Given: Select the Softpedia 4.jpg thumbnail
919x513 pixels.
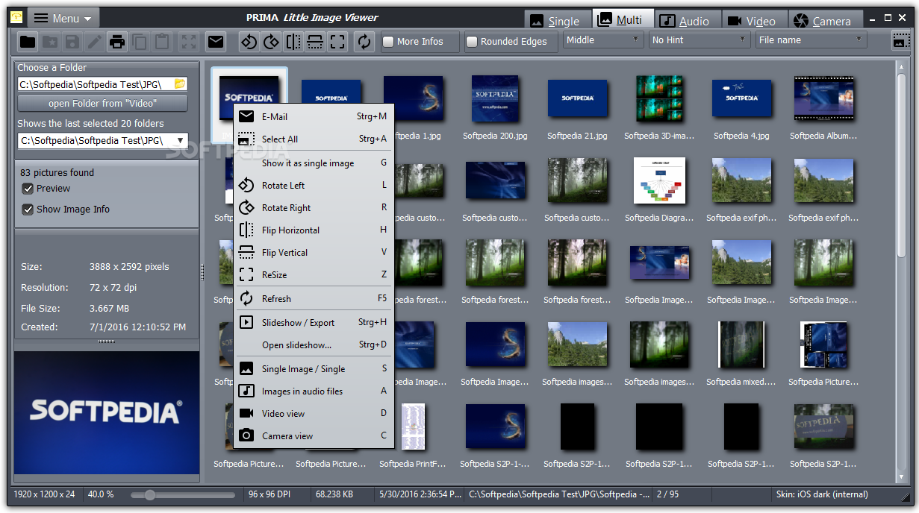Looking at the screenshot, I should 741,98.
